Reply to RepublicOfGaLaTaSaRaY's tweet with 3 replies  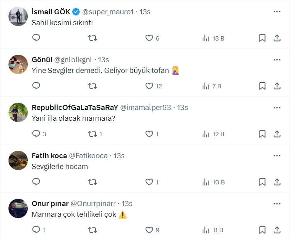pyautogui.click(x=36, y=134)
